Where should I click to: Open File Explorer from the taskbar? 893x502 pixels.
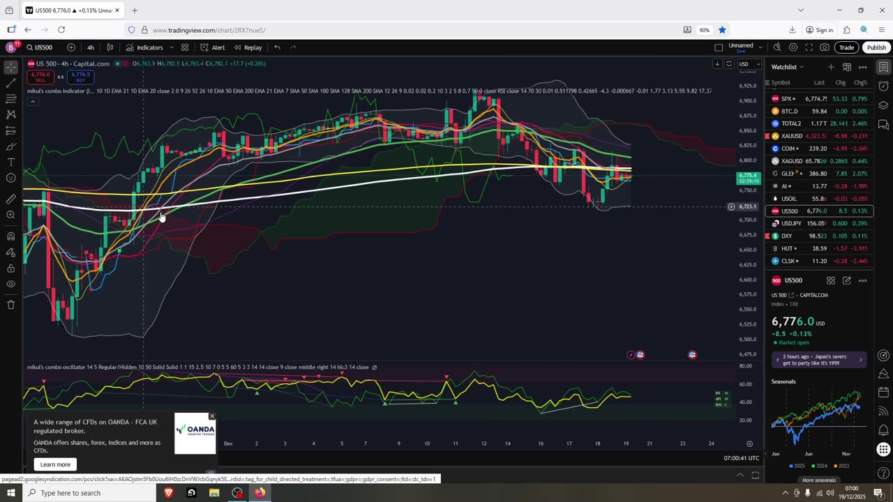pyautogui.click(x=214, y=493)
